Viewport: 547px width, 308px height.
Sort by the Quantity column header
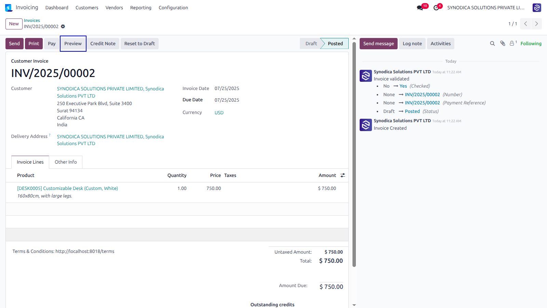pos(177,175)
